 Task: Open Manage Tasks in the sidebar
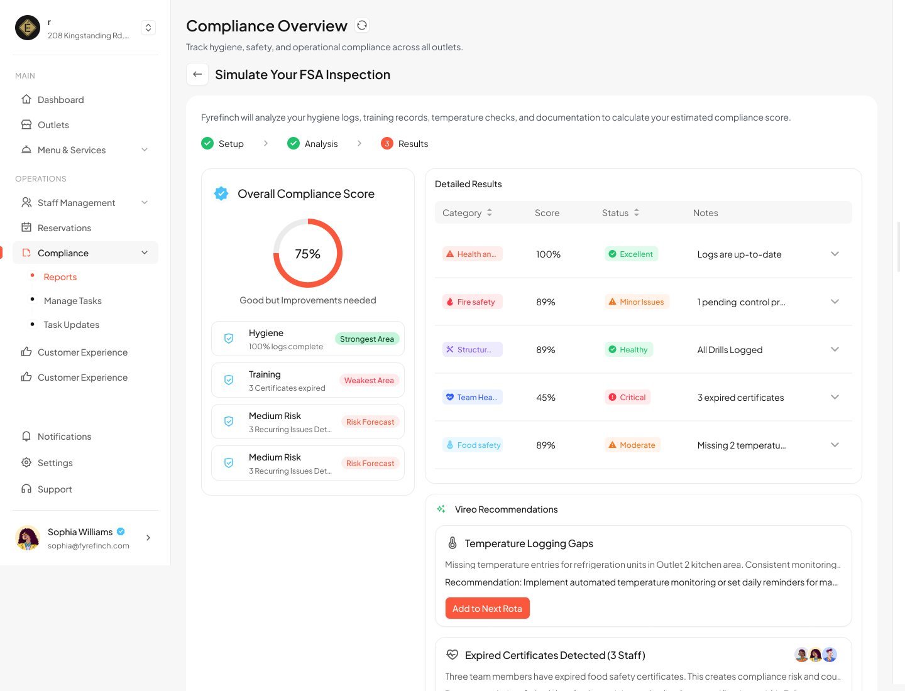coord(73,300)
